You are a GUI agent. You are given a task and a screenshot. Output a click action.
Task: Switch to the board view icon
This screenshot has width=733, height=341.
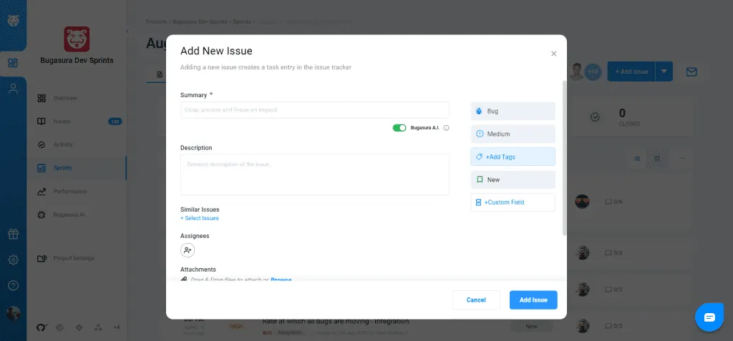click(657, 159)
